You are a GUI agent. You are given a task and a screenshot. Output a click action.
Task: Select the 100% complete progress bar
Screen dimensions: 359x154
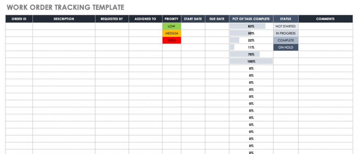251,62
